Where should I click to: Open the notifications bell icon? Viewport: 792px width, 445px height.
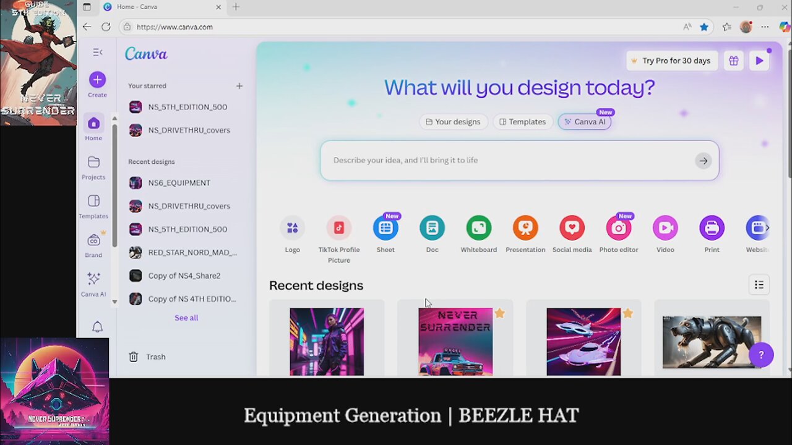[x=97, y=327]
